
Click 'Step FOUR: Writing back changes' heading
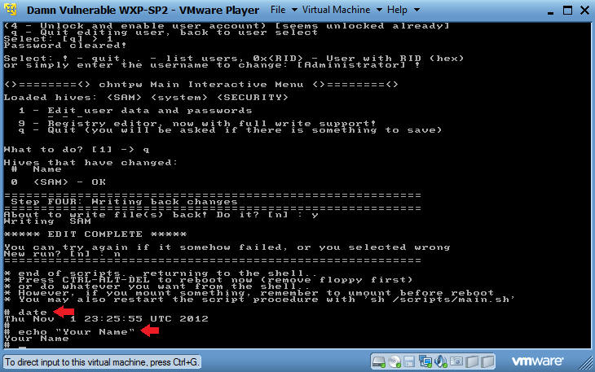[124, 202]
